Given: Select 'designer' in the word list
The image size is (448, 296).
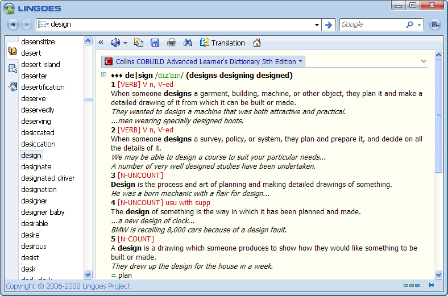Looking at the screenshot, I should tap(34, 201).
